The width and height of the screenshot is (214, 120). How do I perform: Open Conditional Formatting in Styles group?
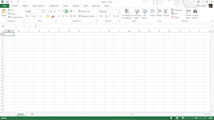pos(127,14)
